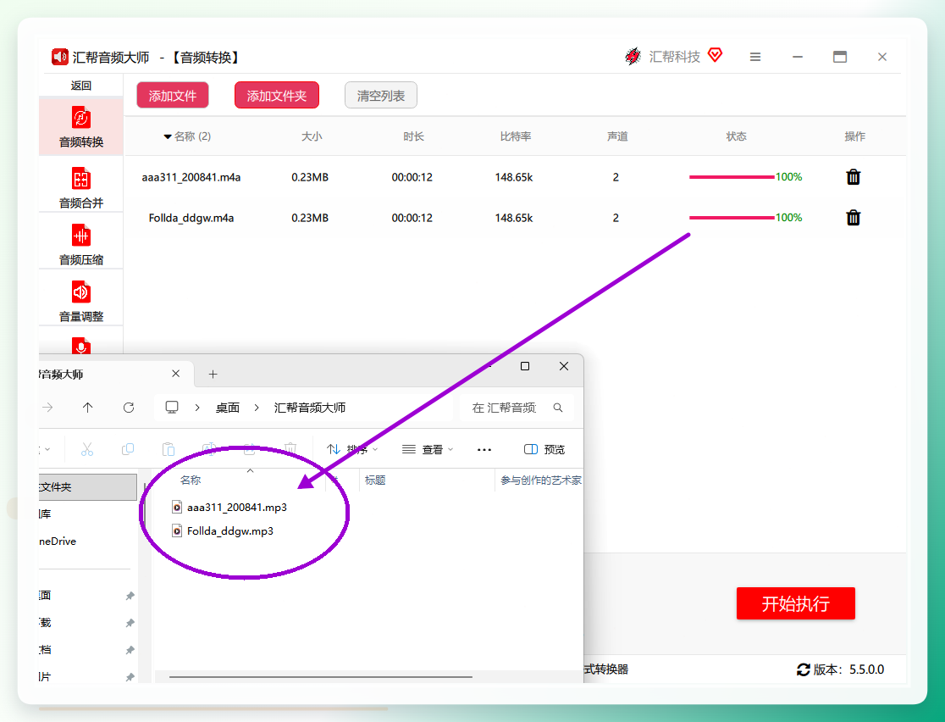This screenshot has width=945, height=722.
Task: Click progress bar of aaa311_200841.m4a
Action: [732, 177]
